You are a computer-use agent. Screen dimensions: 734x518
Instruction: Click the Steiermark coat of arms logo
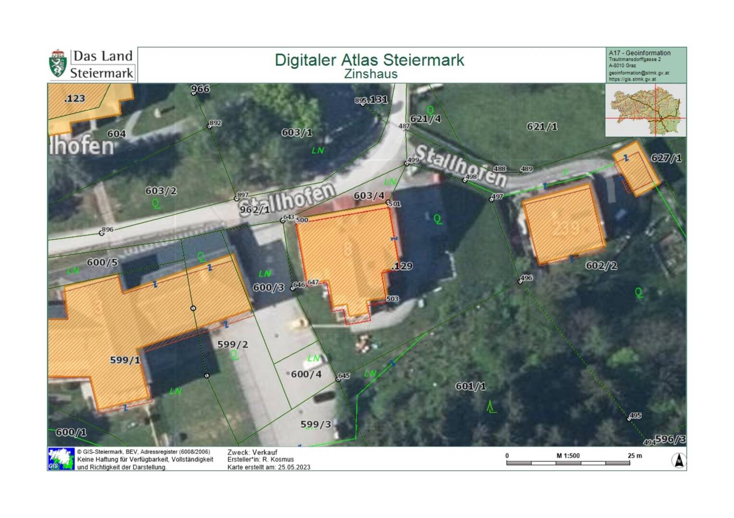58,64
